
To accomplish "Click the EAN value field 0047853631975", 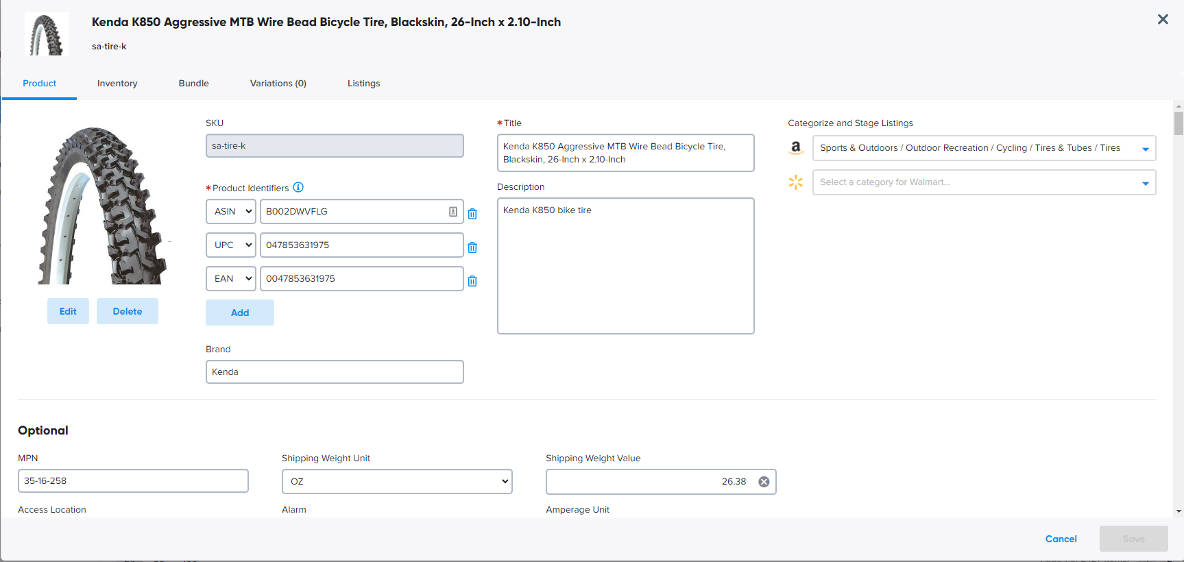I will point(362,279).
